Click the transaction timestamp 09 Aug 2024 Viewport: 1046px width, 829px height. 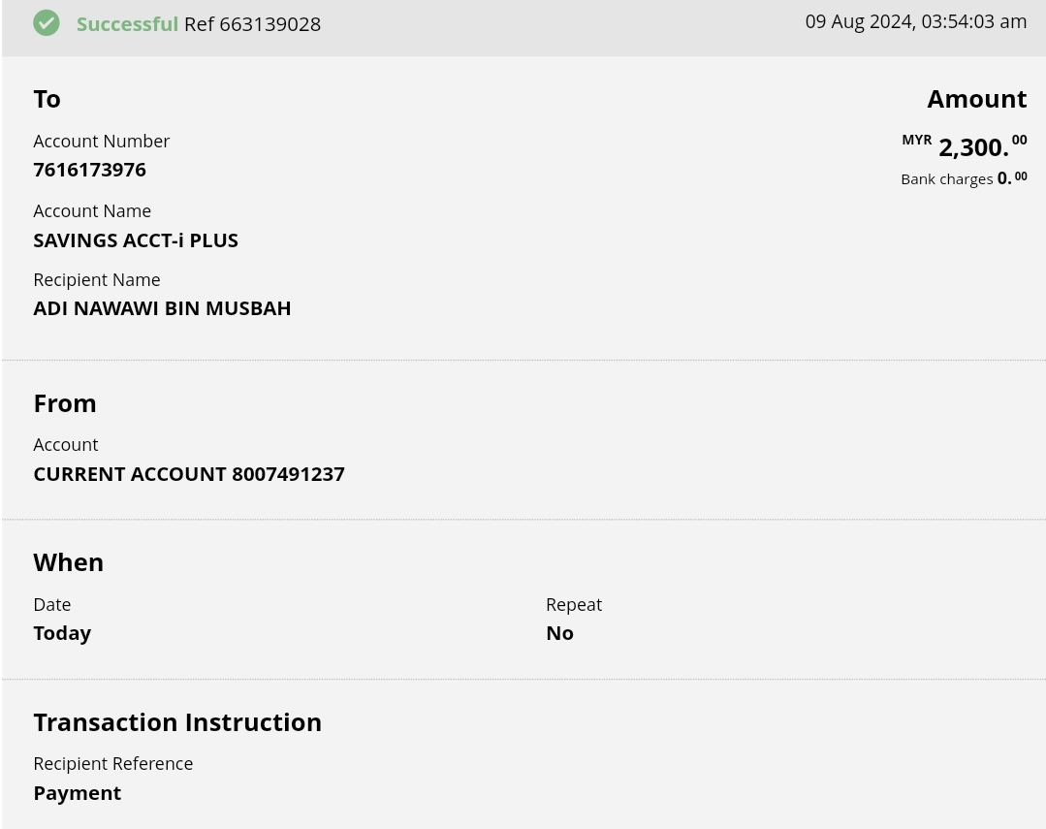[x=915, y=22]
